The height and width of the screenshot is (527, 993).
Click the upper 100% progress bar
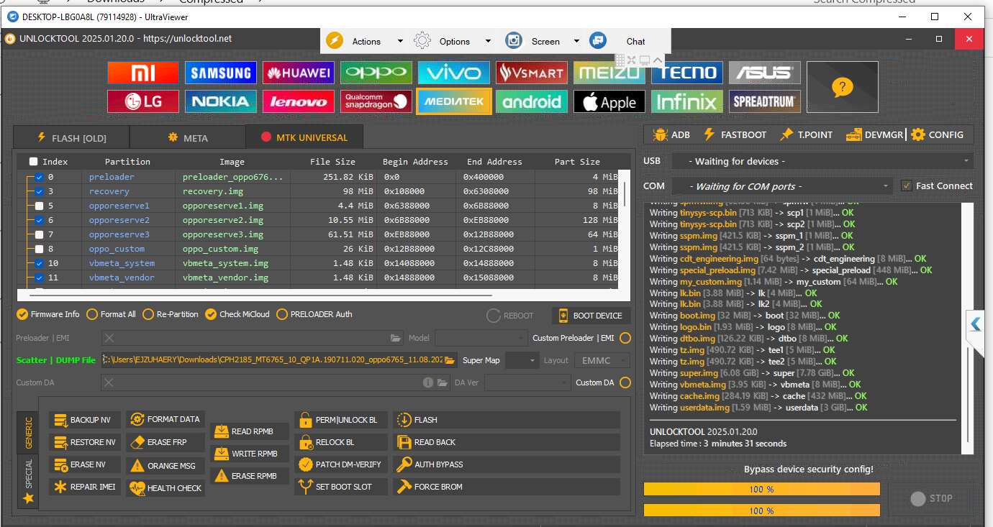761,489
